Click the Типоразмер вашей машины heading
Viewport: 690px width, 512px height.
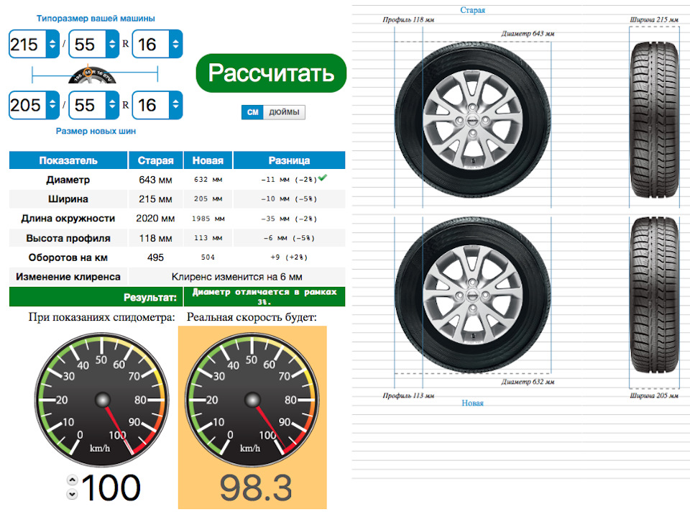(x=96, y=19)
